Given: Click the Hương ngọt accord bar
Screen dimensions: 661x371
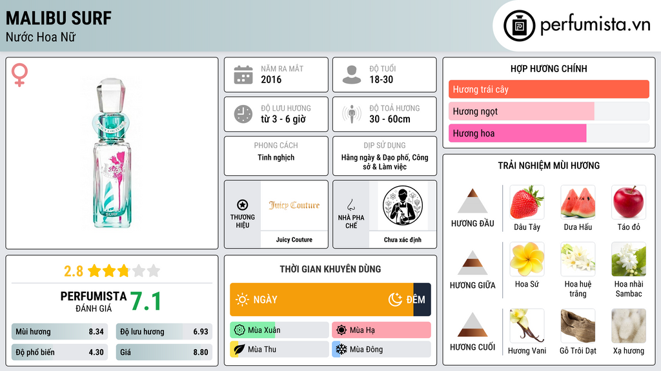Looking at the screenshot, I should pos(549,111).
